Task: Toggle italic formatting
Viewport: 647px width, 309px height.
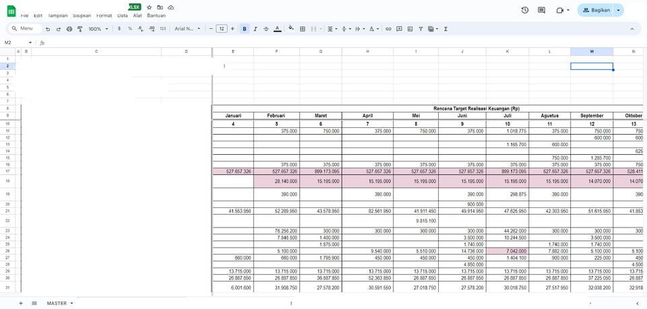Action: 255,29
